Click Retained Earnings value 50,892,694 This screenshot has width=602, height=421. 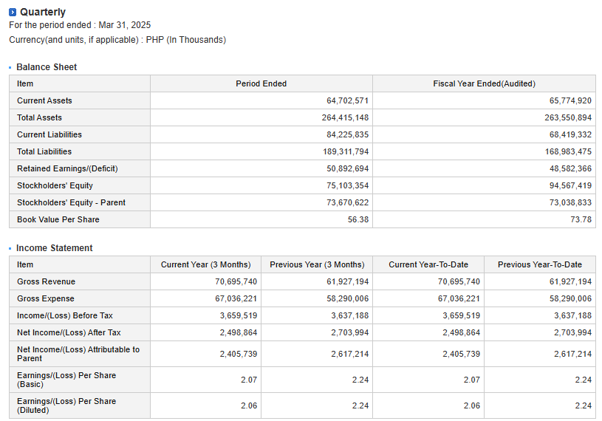[347, 168]
